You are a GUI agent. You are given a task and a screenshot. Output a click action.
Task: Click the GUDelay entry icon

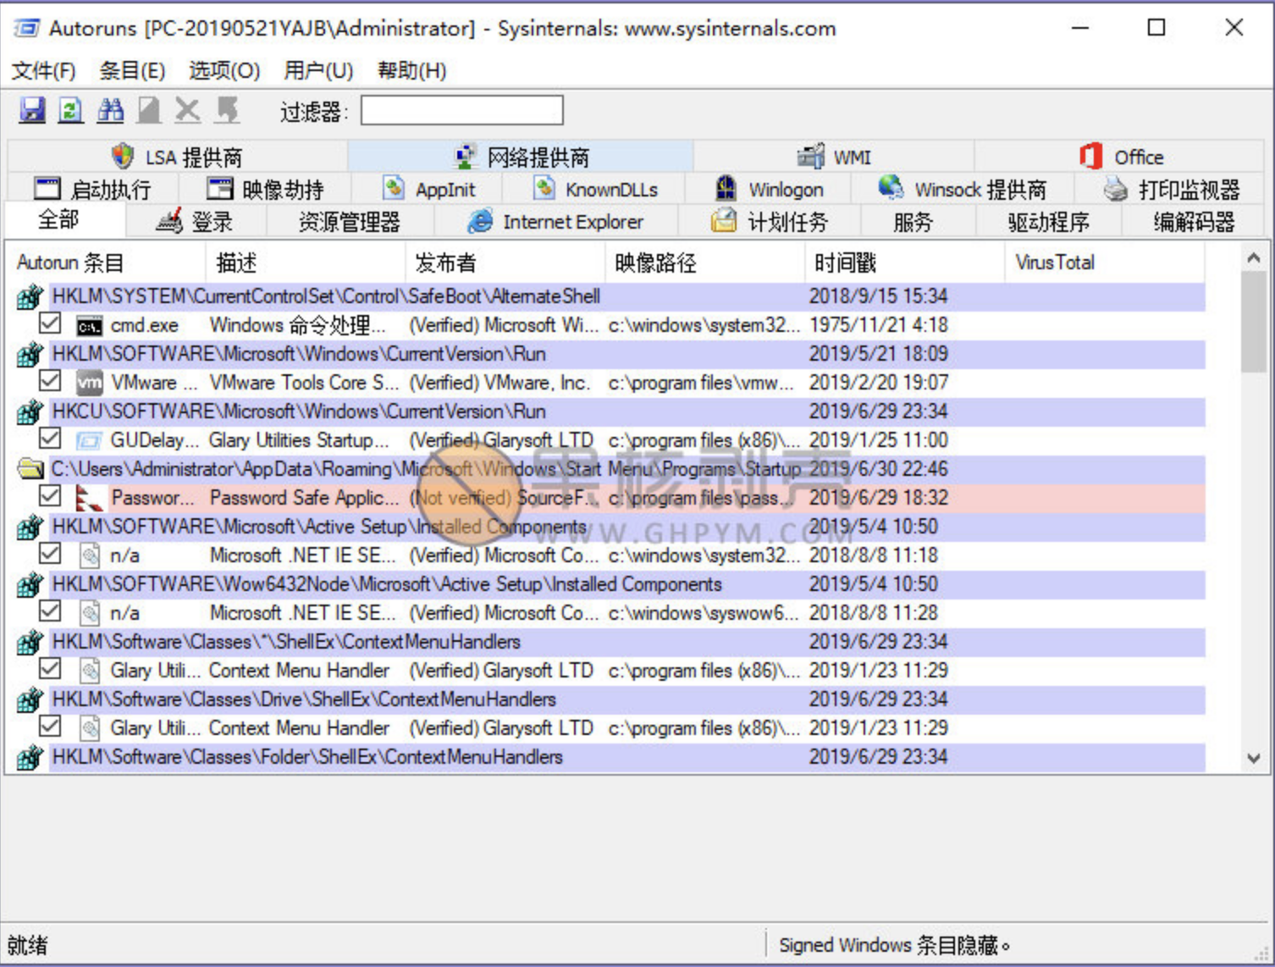(x=89, y=441)
